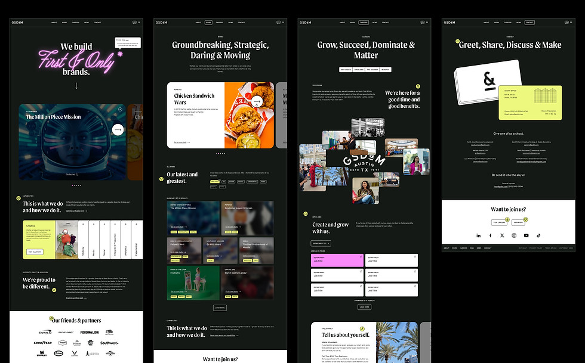This screenshot has height=363, width=585.
Task: Click yellow badge beside 'Tell us about yourself'
Action: (x=362, y=328)
